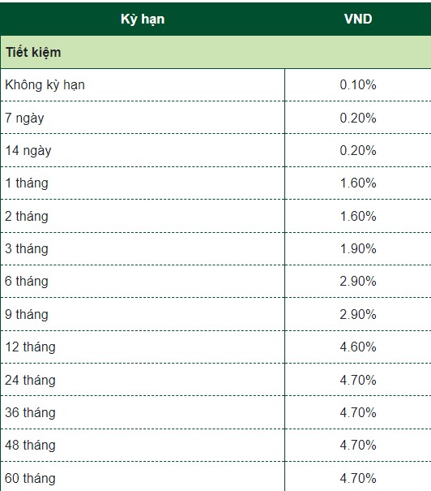Click the 6 tháng term label
This screenshot has height=491, width=431.
coord(27,282)
